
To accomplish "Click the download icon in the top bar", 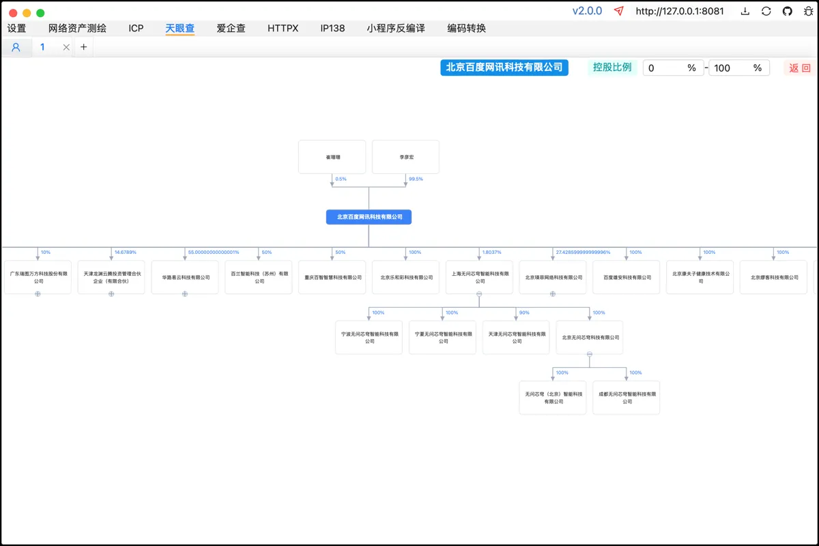I will (x=745, y=11).
